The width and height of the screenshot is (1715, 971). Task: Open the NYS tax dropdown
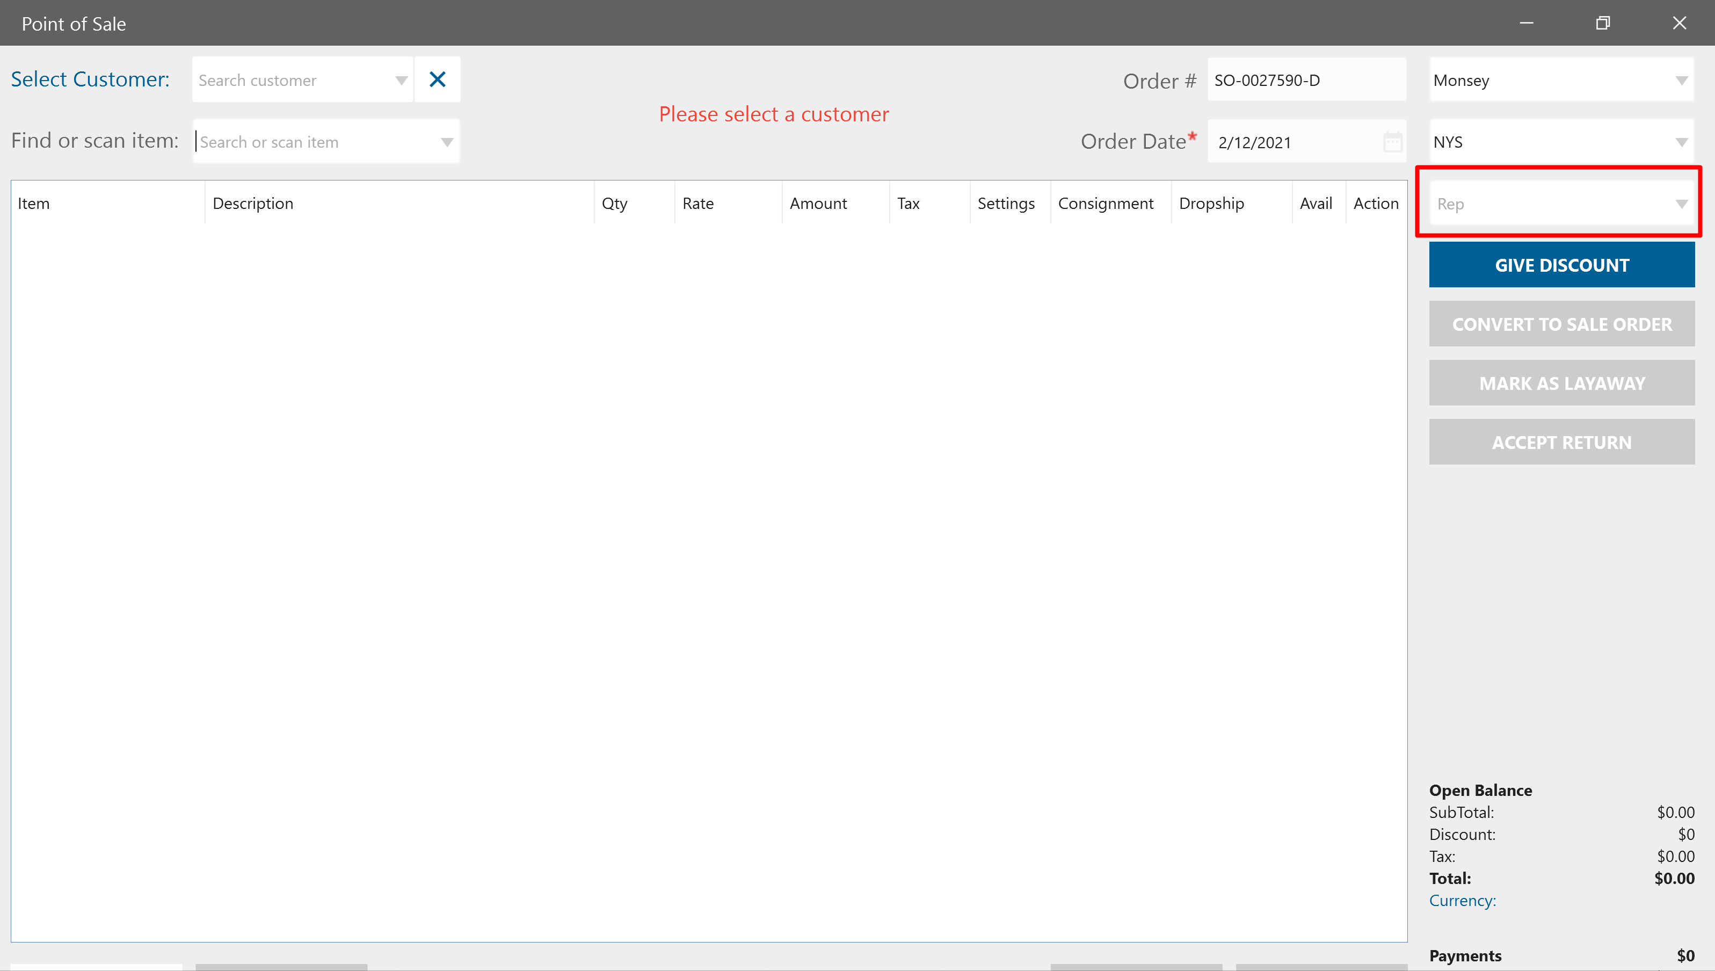click(x=1681, y=142)
